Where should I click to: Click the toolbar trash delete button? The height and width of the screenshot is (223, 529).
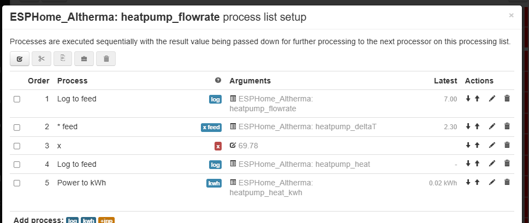(106, 58)
